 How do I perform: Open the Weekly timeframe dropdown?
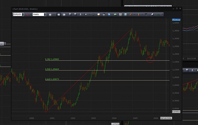click(45, 15)
